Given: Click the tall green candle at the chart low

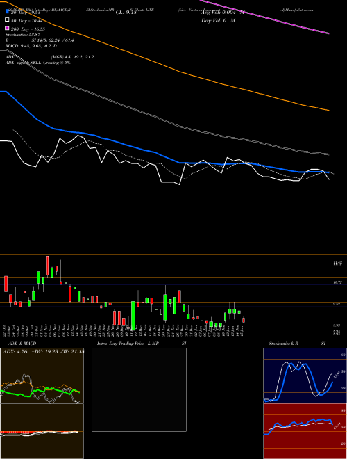Looking at the screenshot, I should click(133, 316).
